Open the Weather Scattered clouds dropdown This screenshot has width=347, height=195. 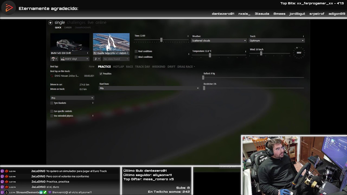[219, 41]
